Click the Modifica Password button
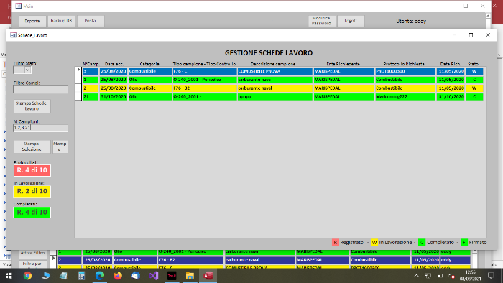The image size is (503, 283). [x=322, y=21]
